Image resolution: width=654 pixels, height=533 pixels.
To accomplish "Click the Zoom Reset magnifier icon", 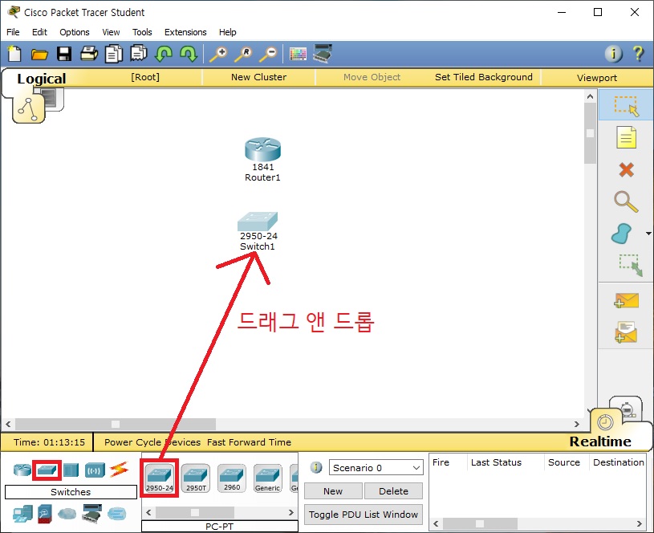I will click(243, 55).
